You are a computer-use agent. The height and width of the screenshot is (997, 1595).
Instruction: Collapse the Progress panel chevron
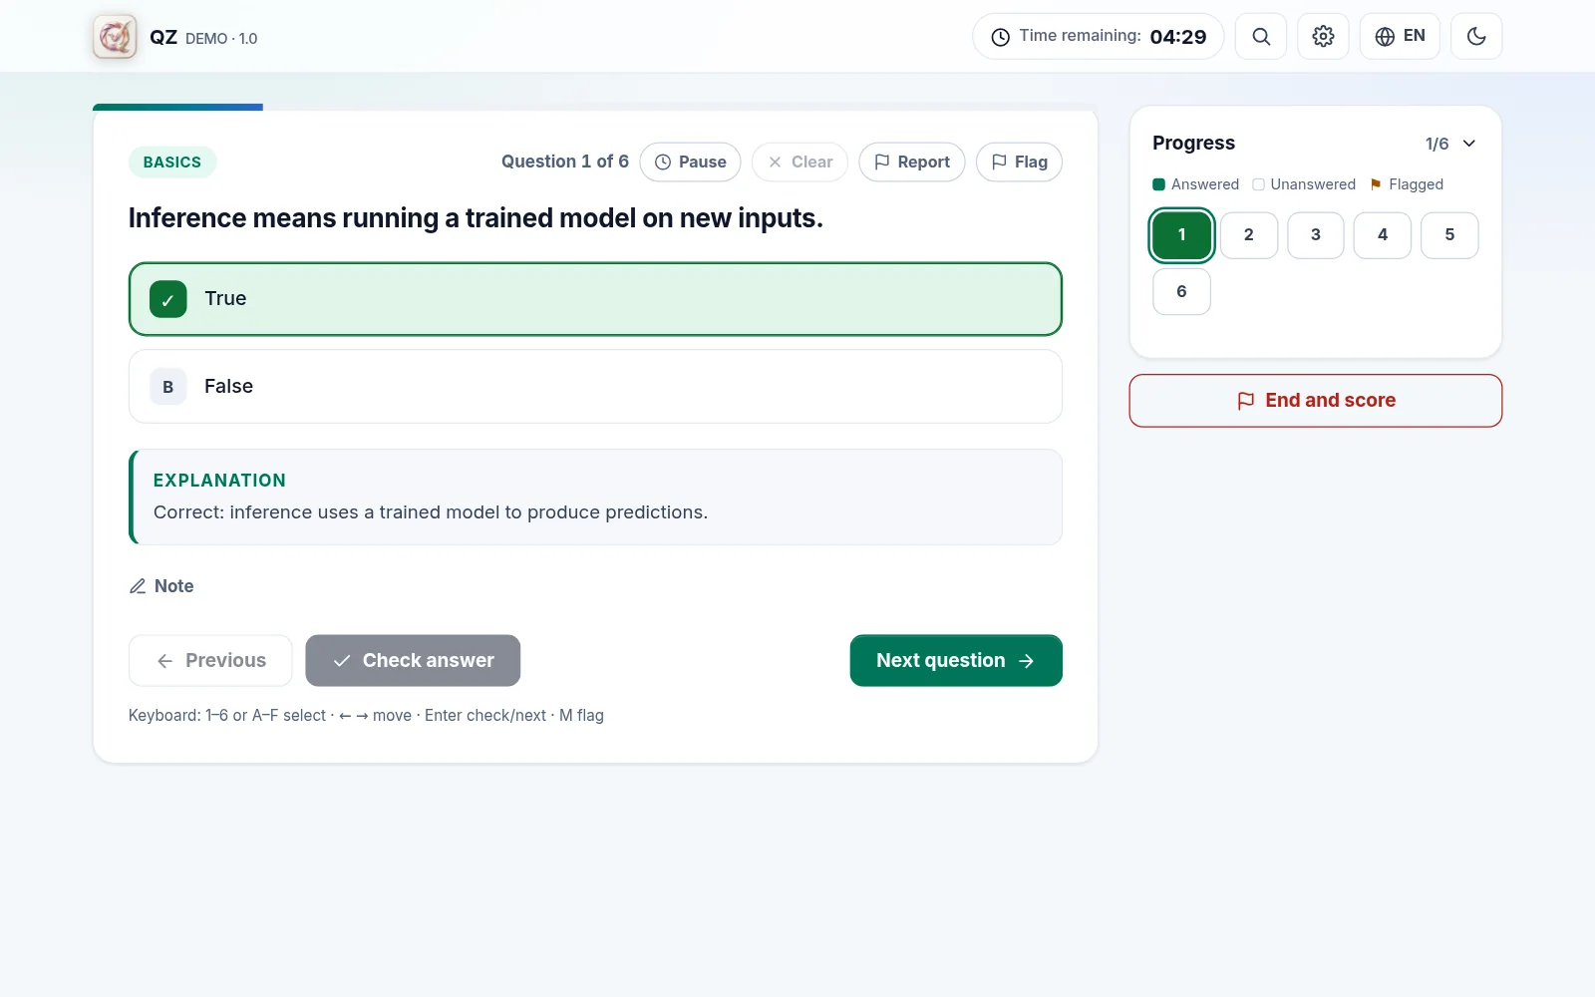tap(1469, 144)
